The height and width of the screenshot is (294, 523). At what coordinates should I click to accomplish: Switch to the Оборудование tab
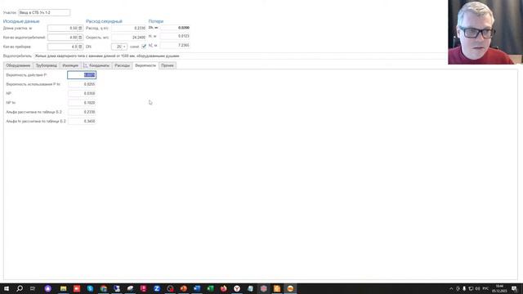pyautogui.click(x=18, y=65)
